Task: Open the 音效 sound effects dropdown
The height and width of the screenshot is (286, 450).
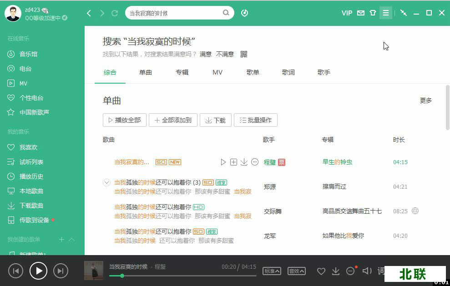Action: (x=296, y=271)
